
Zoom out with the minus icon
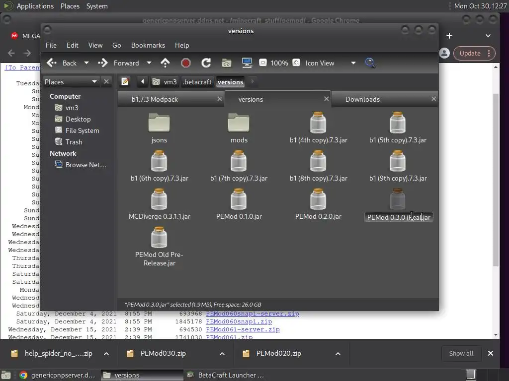tap(263, 63)
